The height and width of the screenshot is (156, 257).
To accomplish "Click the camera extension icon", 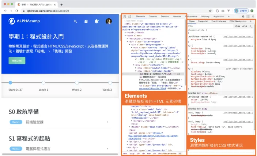I will [223, 11].
